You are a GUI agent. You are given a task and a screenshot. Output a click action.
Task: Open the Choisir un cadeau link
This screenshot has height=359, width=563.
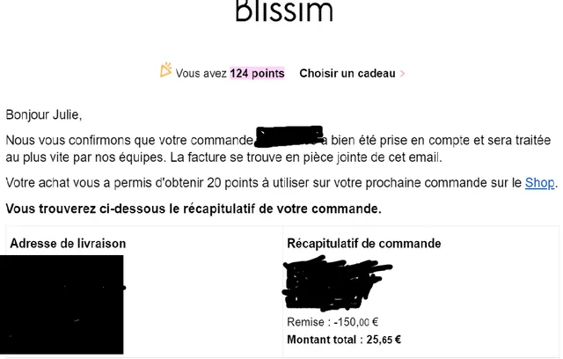click(347, 73)
